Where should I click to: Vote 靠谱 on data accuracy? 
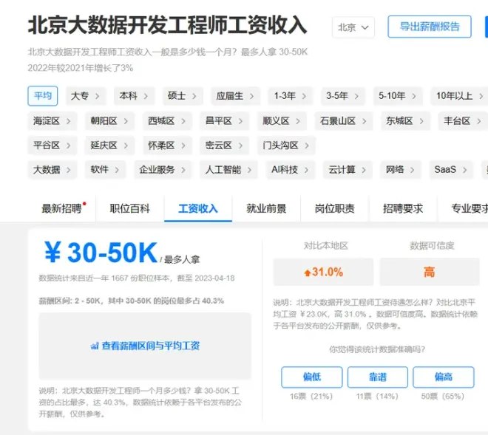[377, 377]
